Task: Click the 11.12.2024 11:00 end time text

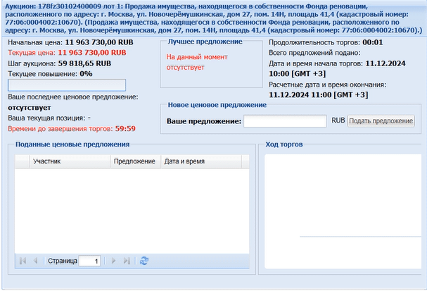Action: (319, 95)
